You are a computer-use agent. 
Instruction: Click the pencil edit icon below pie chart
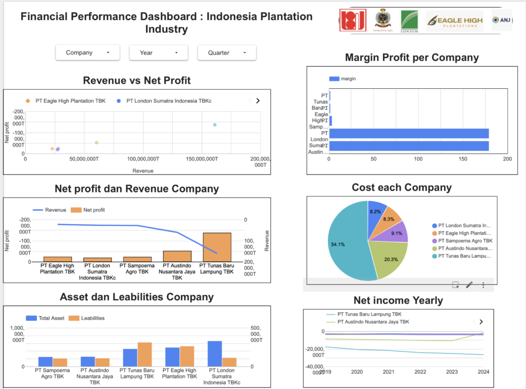point(469,285)
